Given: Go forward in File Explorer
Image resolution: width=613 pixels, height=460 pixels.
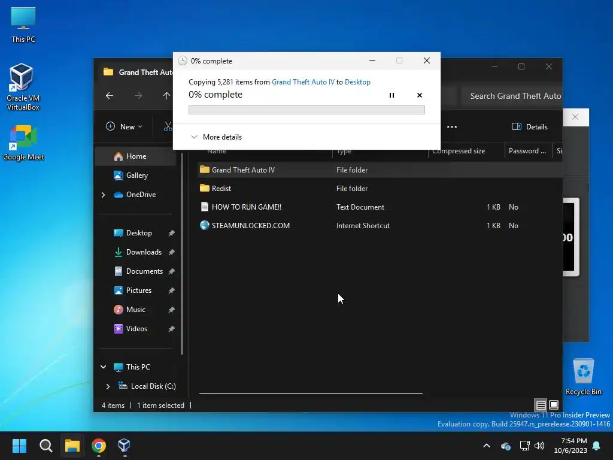Looking at the screenshot, I should coord(138,96).
